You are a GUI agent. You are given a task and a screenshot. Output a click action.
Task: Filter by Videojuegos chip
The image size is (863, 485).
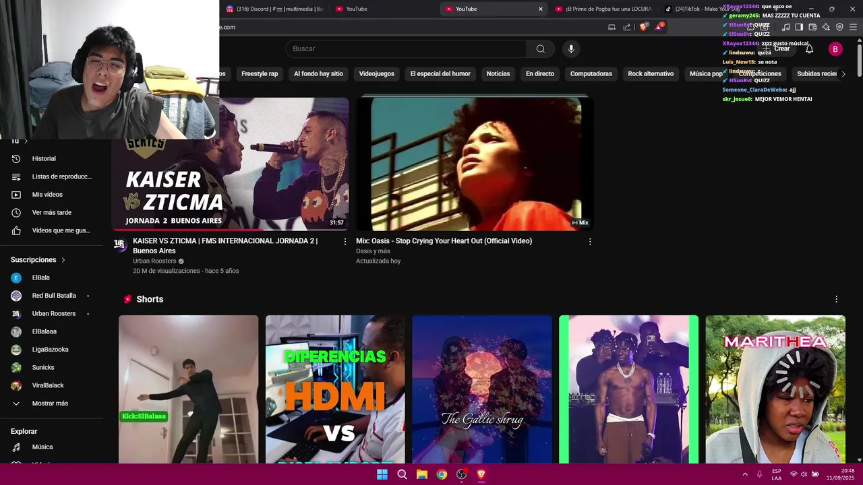(x=376, y=74)
